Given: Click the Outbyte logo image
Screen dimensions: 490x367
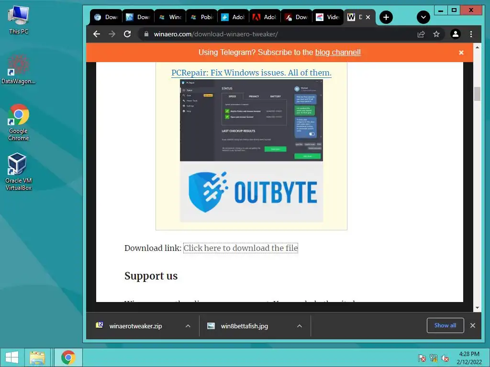Looking at the screenshot, I should tap(251, 192).
